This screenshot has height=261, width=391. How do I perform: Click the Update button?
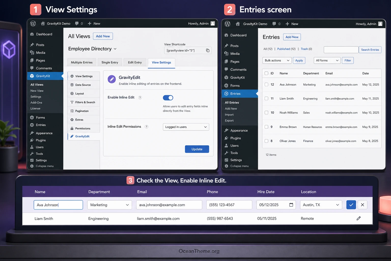197,149
